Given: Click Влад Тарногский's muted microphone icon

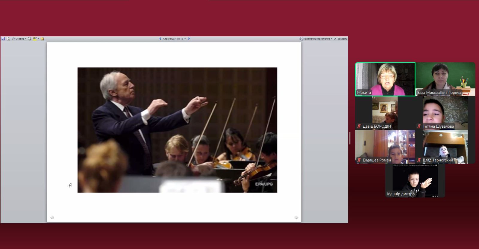Looking at the screenshot, I should [x=419, y=160].
